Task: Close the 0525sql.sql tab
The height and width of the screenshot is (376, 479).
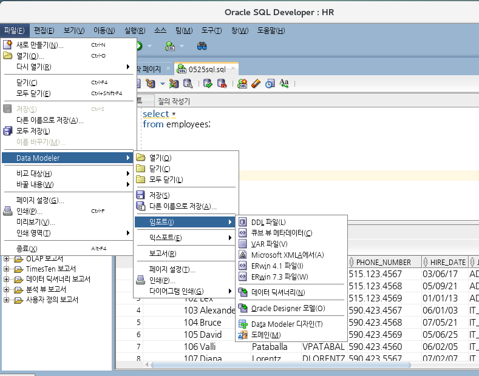Action: (233, 69)
